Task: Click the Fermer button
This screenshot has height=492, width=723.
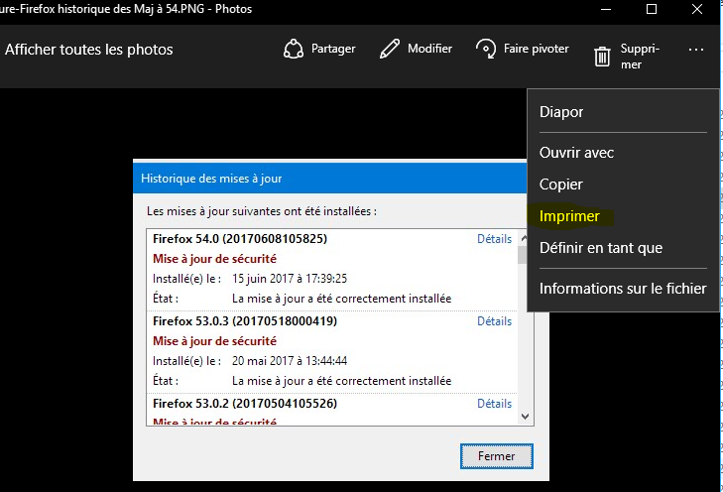Action: click(497, 456)
